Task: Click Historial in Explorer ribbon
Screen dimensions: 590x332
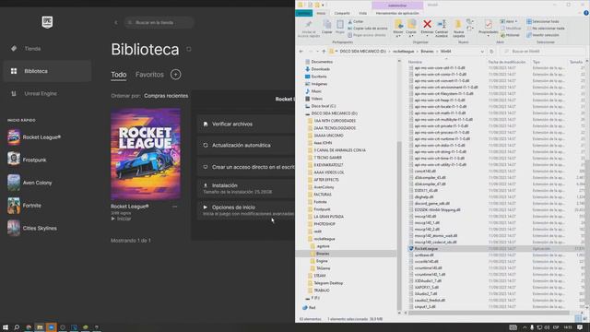Action: [510, 35]
